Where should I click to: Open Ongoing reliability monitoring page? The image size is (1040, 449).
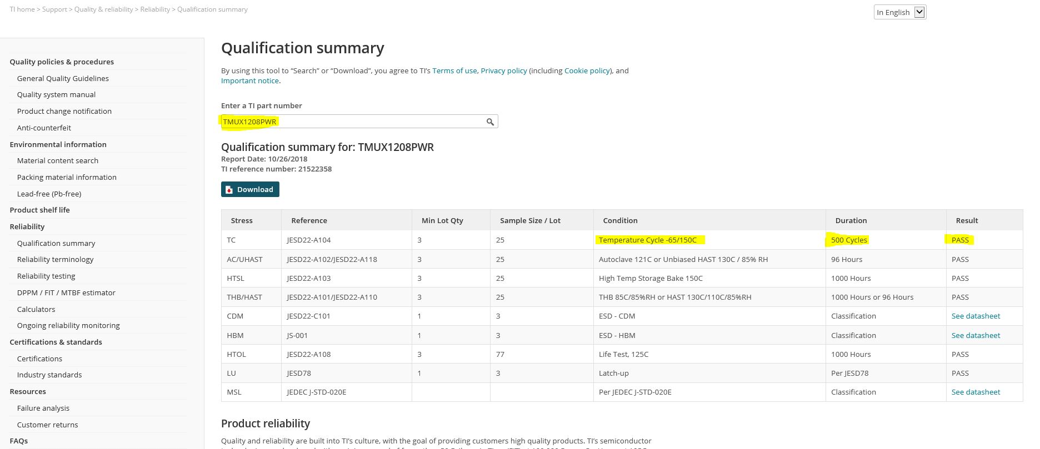click(x=68, y=325)
